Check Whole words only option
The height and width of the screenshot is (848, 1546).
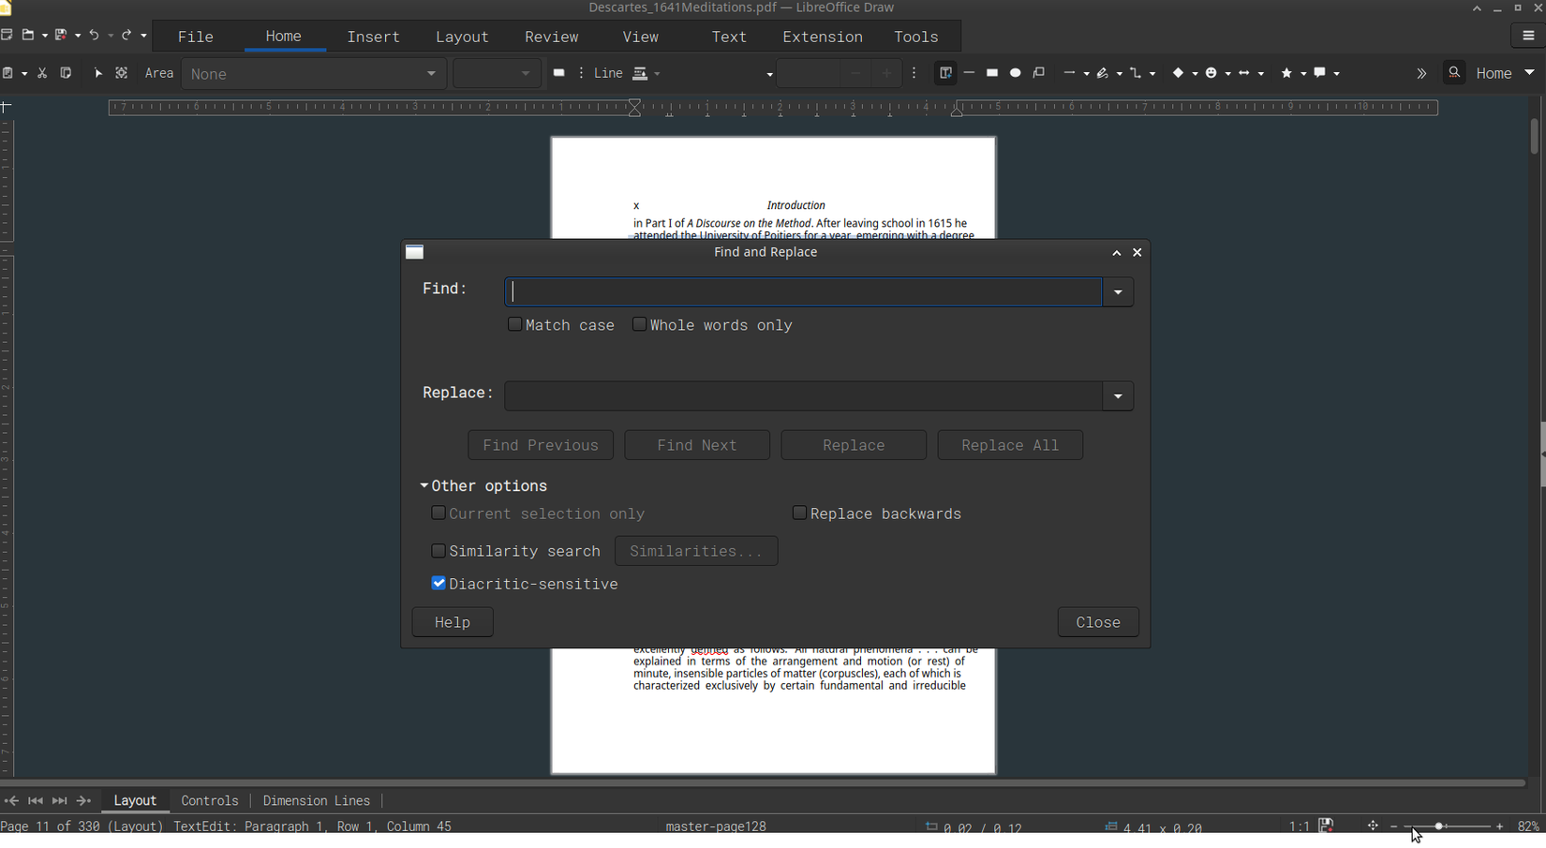tap(639, 324)
